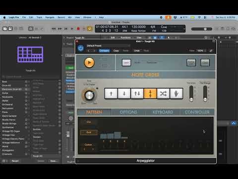
Task: Start the Arpeggiator play button
Action: [x=89, y=63]
